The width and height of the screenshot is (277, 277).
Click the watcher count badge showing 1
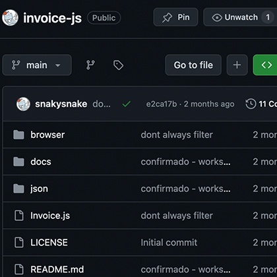point(268,17)
